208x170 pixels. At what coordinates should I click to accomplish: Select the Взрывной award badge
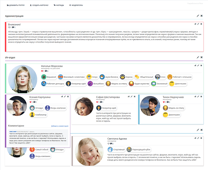coord(49,77)
